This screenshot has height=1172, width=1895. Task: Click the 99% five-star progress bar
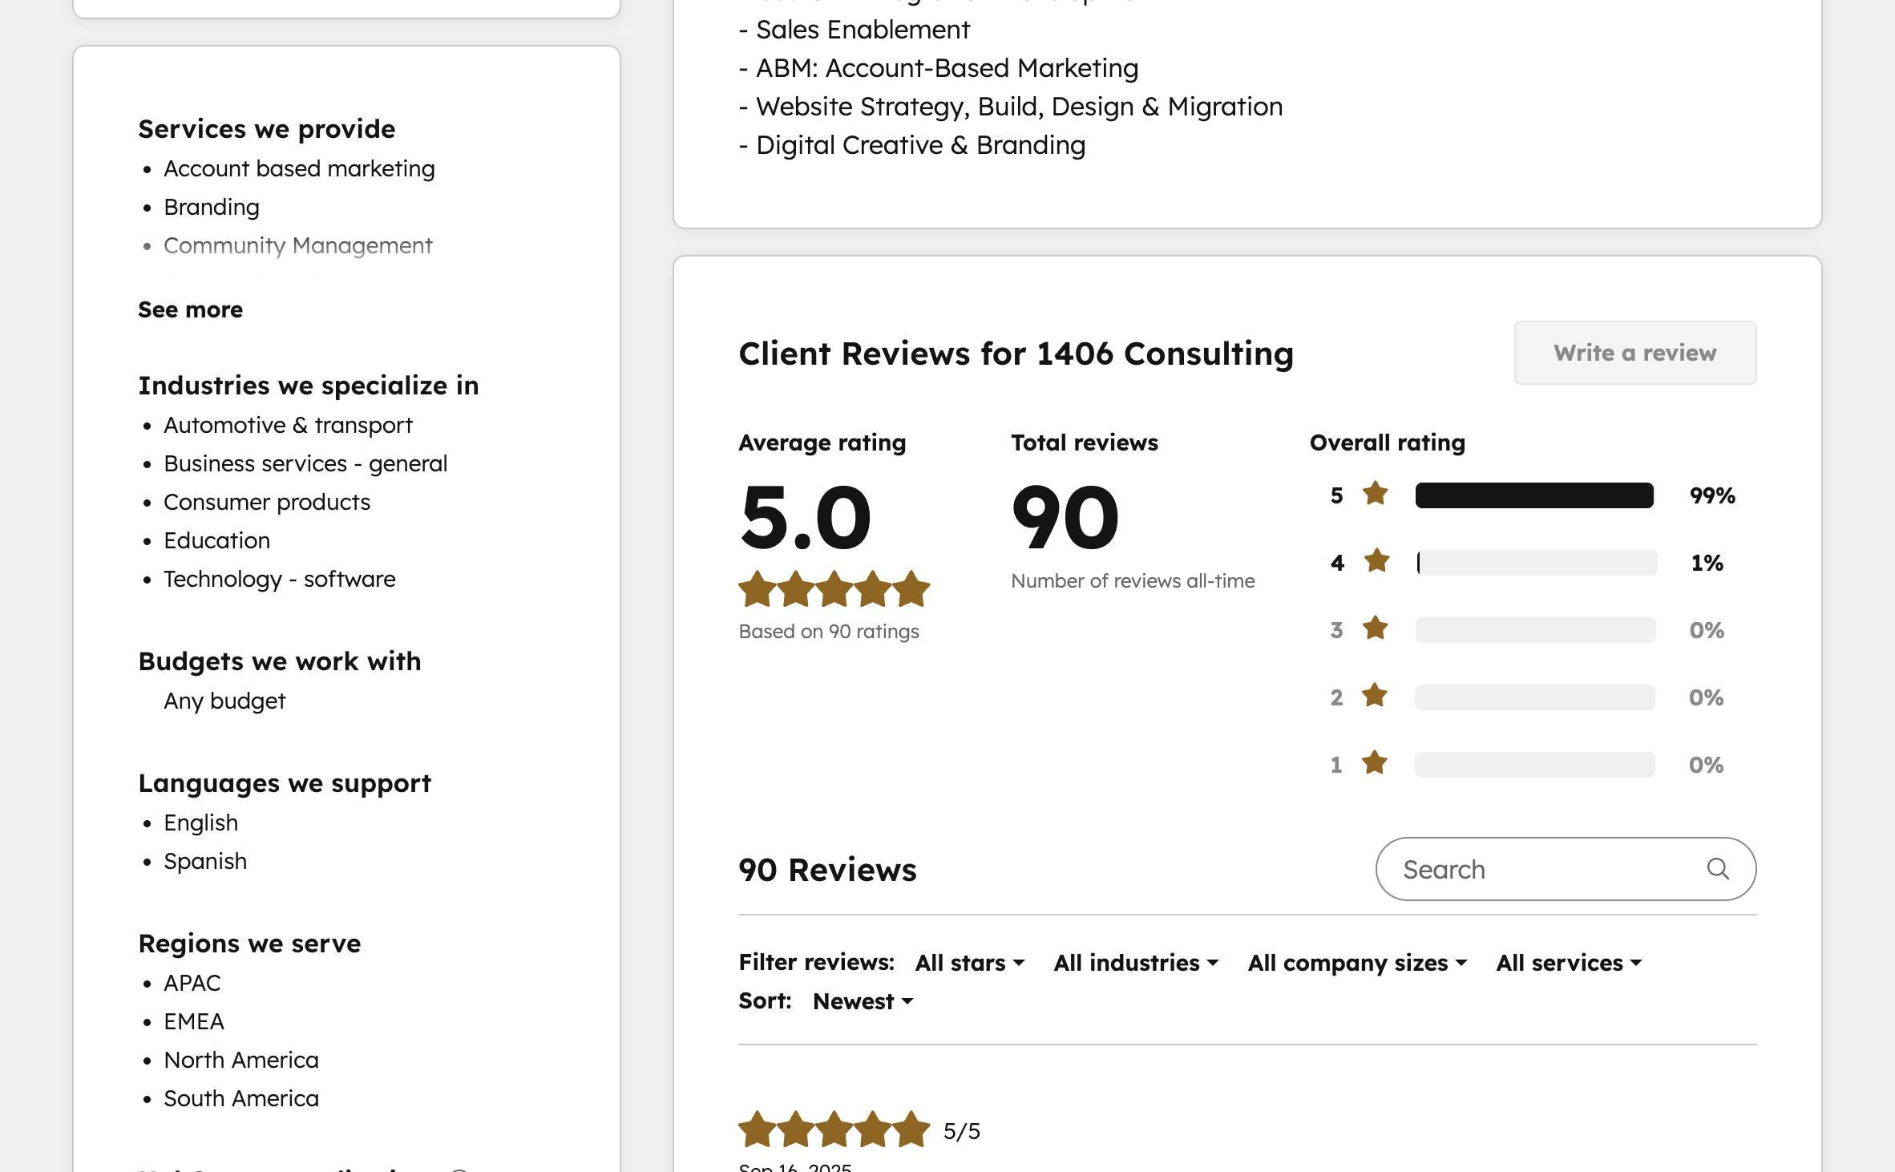pos(1534,495)
